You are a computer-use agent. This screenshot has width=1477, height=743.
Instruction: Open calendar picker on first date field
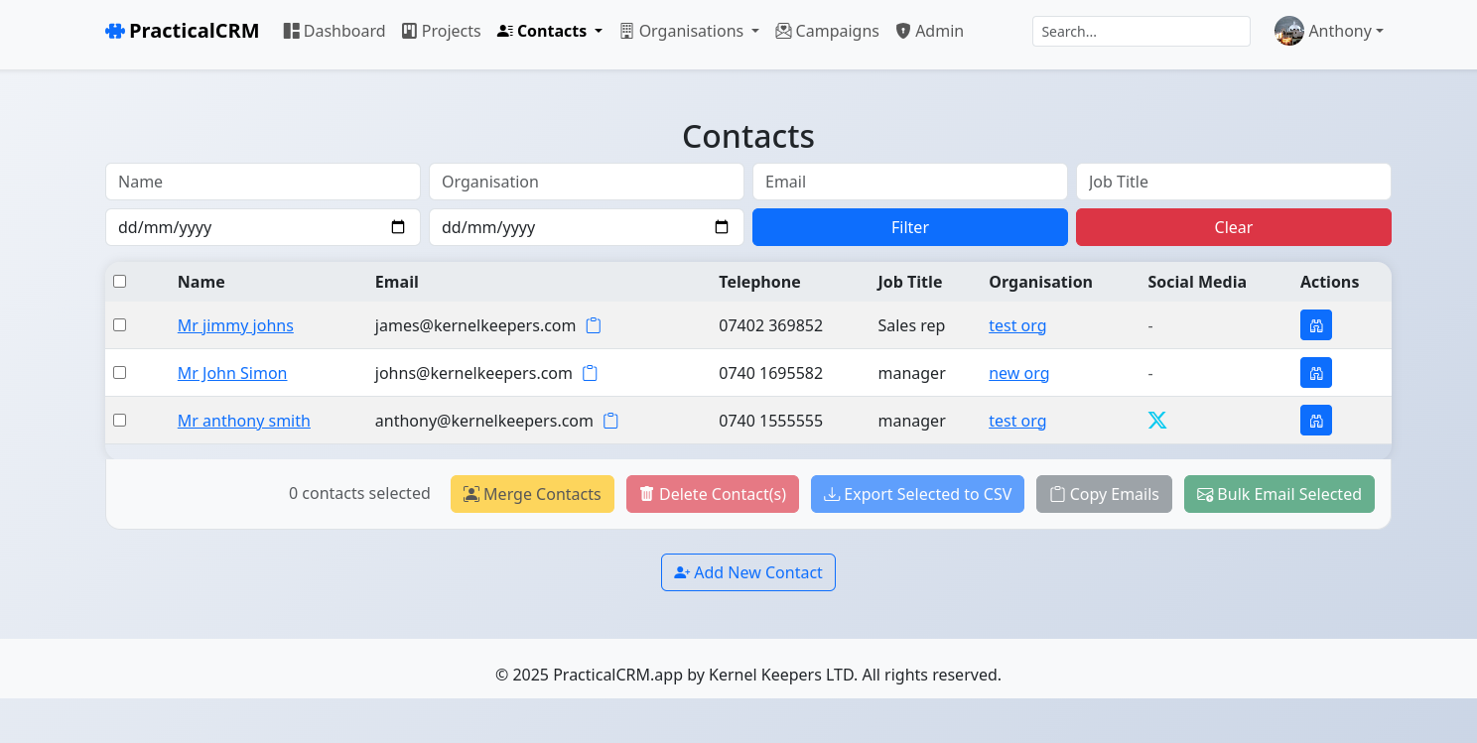[x=398, y=227]
